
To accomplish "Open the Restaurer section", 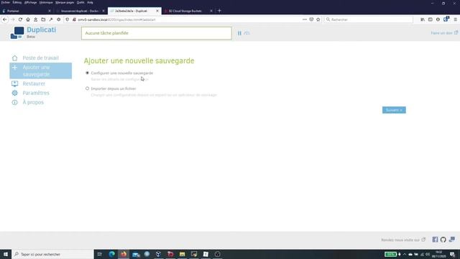I will (34, 83).
